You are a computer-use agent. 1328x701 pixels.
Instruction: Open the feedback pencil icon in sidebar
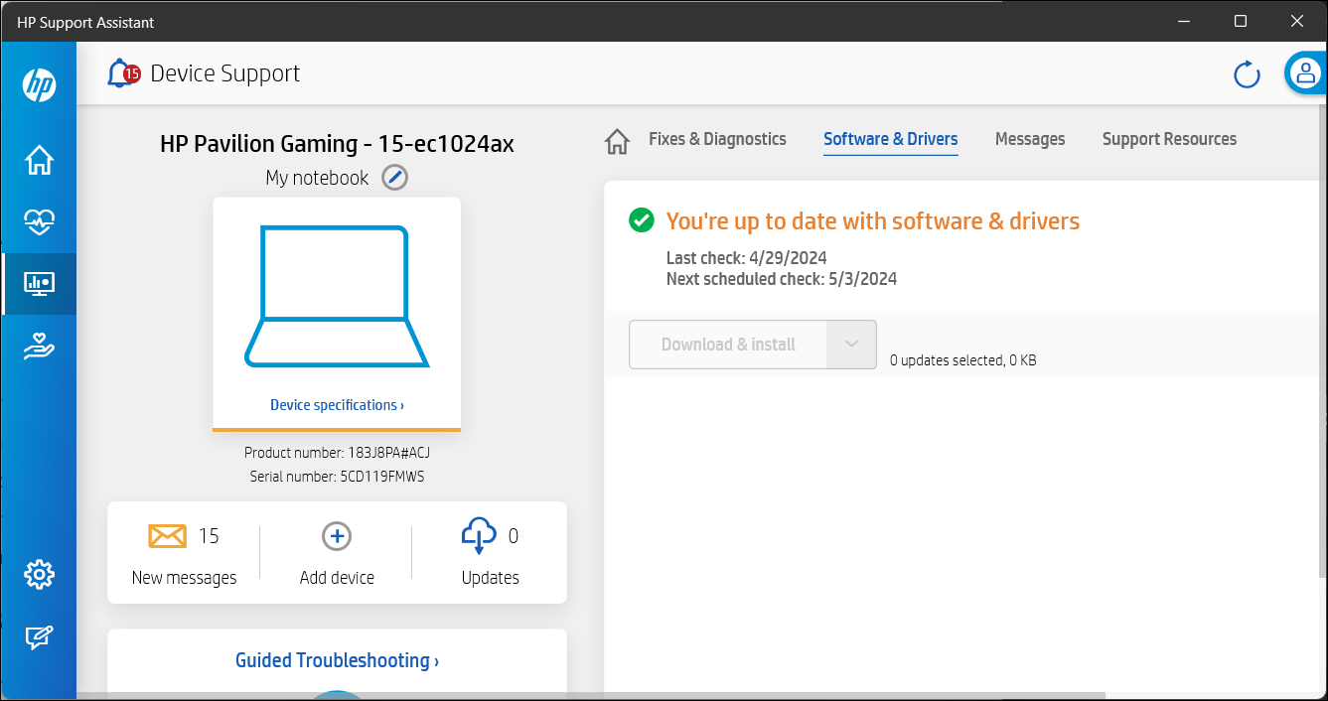39,637
